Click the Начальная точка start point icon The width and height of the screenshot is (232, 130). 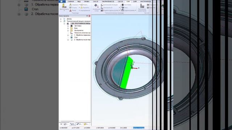[x=96, y=6]
